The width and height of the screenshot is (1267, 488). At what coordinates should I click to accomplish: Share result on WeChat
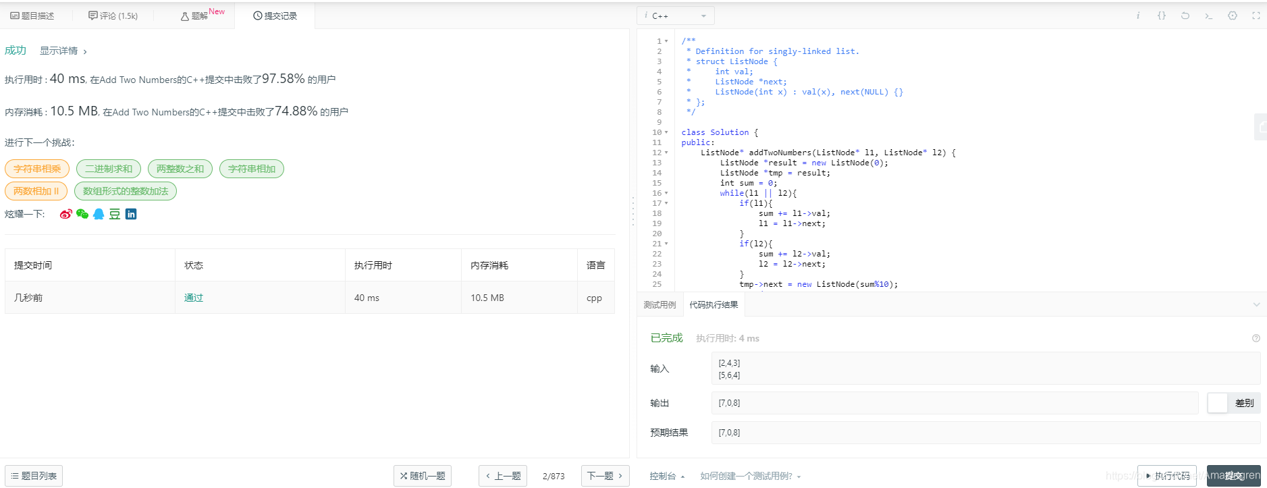point(82,214)
